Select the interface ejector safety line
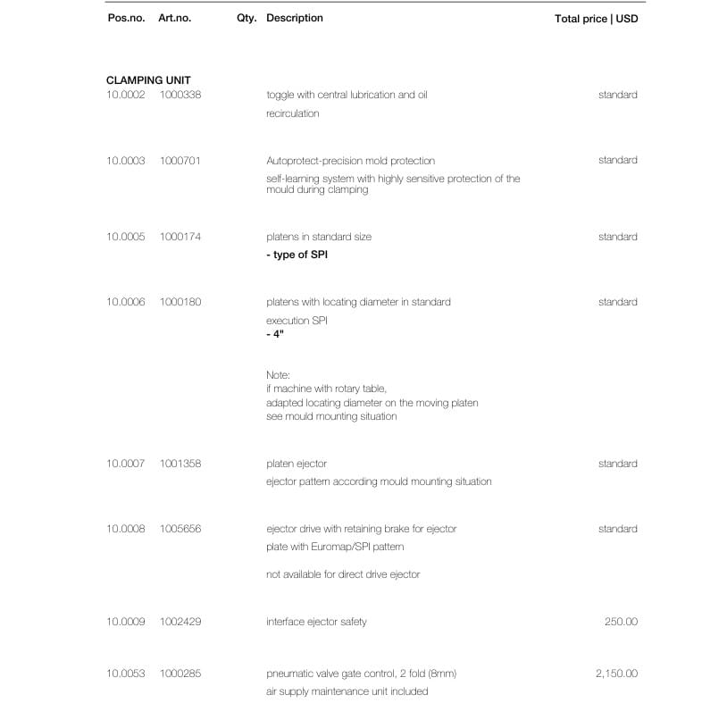Viewport: 727px width, 711px height. pos(316,622)
